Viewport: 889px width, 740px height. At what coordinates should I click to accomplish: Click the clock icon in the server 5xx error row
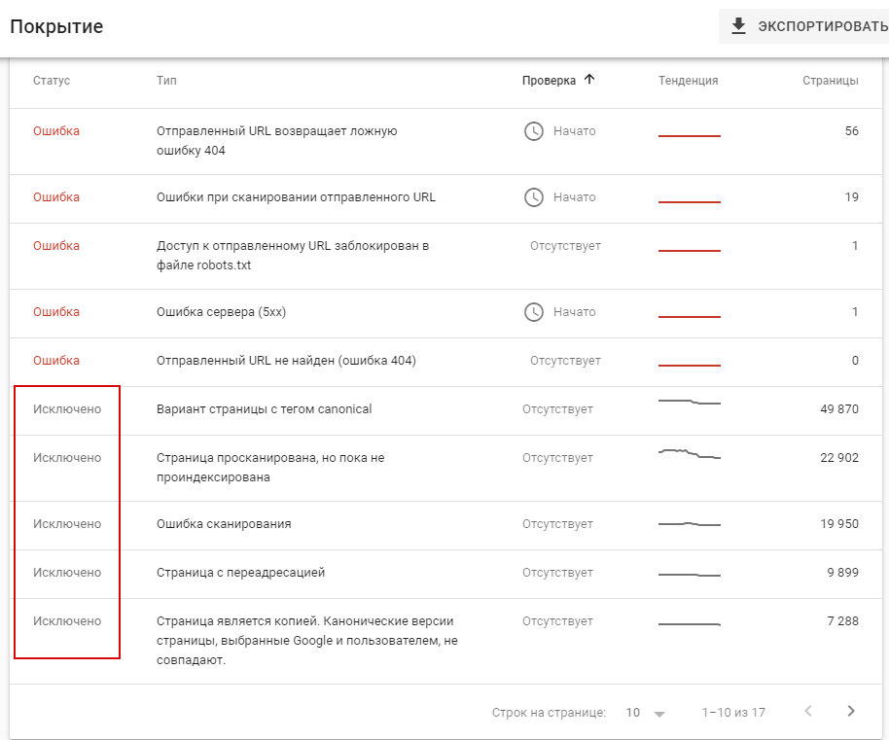pyautogui.click(x=534, y=312)
